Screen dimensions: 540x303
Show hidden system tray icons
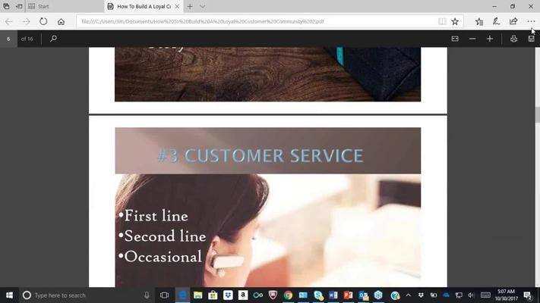pyautogui.click(x=408, y=295)
